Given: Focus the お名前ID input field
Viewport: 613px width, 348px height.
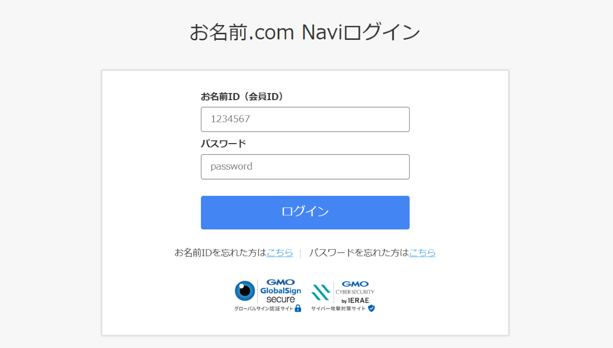Looking at the screenshot, I should point(305,119).
